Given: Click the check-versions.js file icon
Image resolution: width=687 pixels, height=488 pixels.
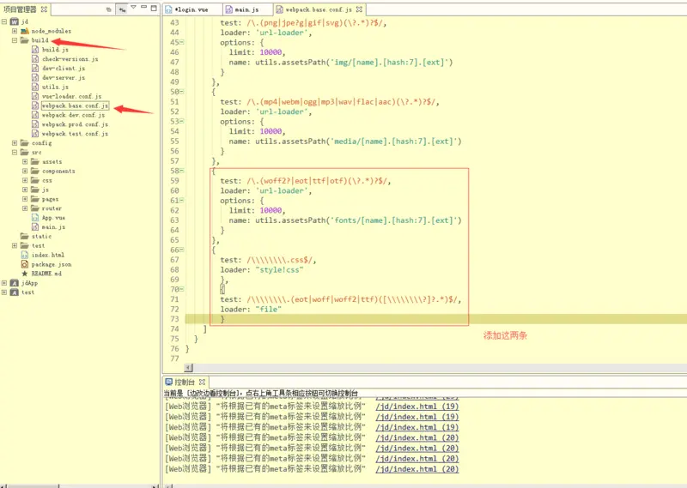Looking at the screenshot, I should (35, 58).
